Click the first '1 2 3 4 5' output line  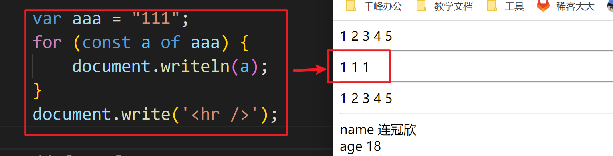pyautogui.click(x=366, y=36)
